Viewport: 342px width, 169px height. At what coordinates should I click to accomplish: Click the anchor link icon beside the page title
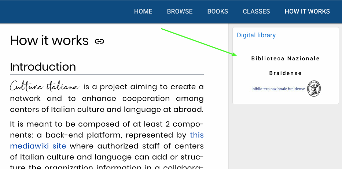(x=99, y=41)
